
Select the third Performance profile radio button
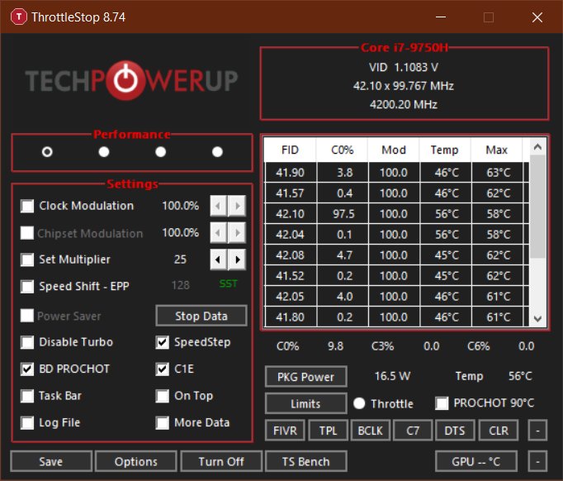pos(160,152)
